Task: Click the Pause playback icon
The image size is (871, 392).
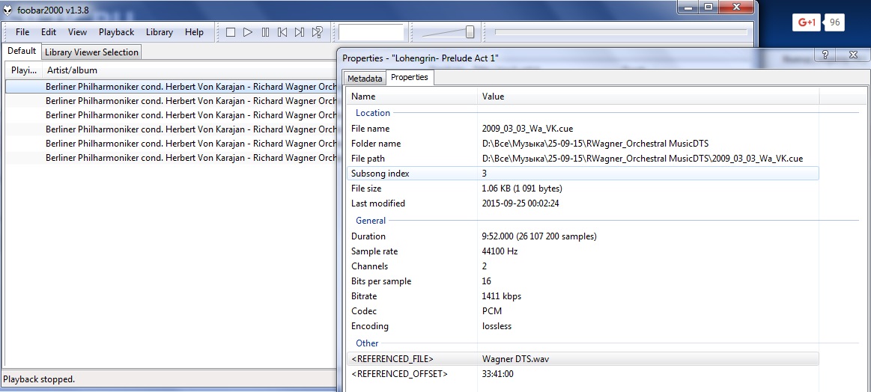Action: tap(265, 32)
